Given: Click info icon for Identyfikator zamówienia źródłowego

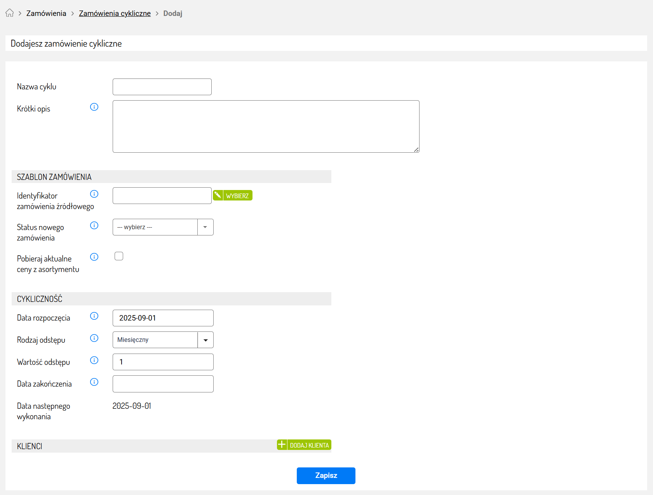Looking at the screenshot, I should click(94, 194).
